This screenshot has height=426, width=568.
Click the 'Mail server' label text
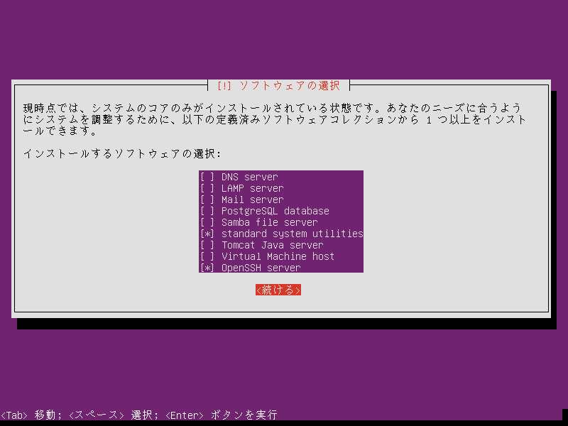coord(253,200)
